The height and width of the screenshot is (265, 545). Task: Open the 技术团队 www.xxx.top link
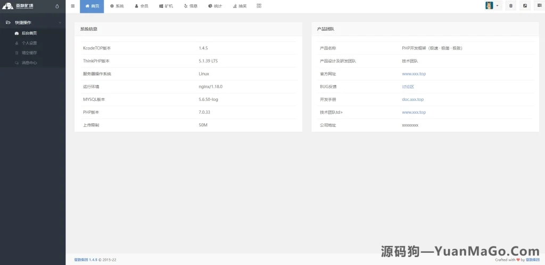(414, 113)
